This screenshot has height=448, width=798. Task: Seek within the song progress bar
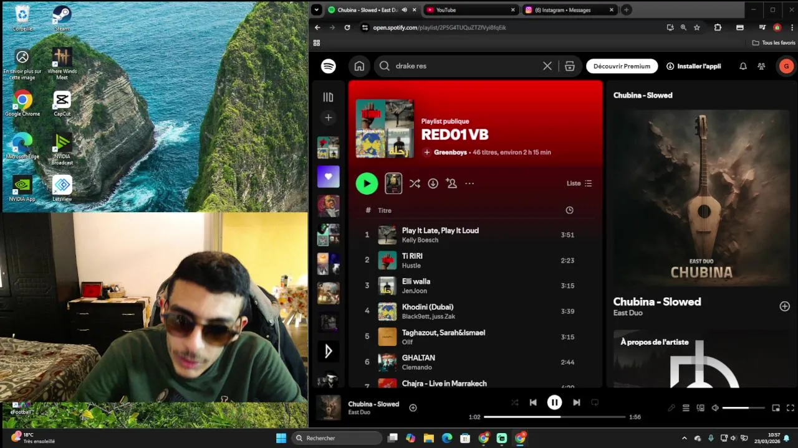click(x=554, y=417)
